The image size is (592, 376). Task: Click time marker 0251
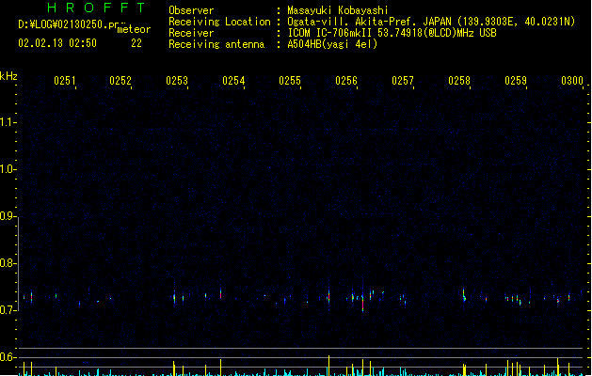click(65, 81)
